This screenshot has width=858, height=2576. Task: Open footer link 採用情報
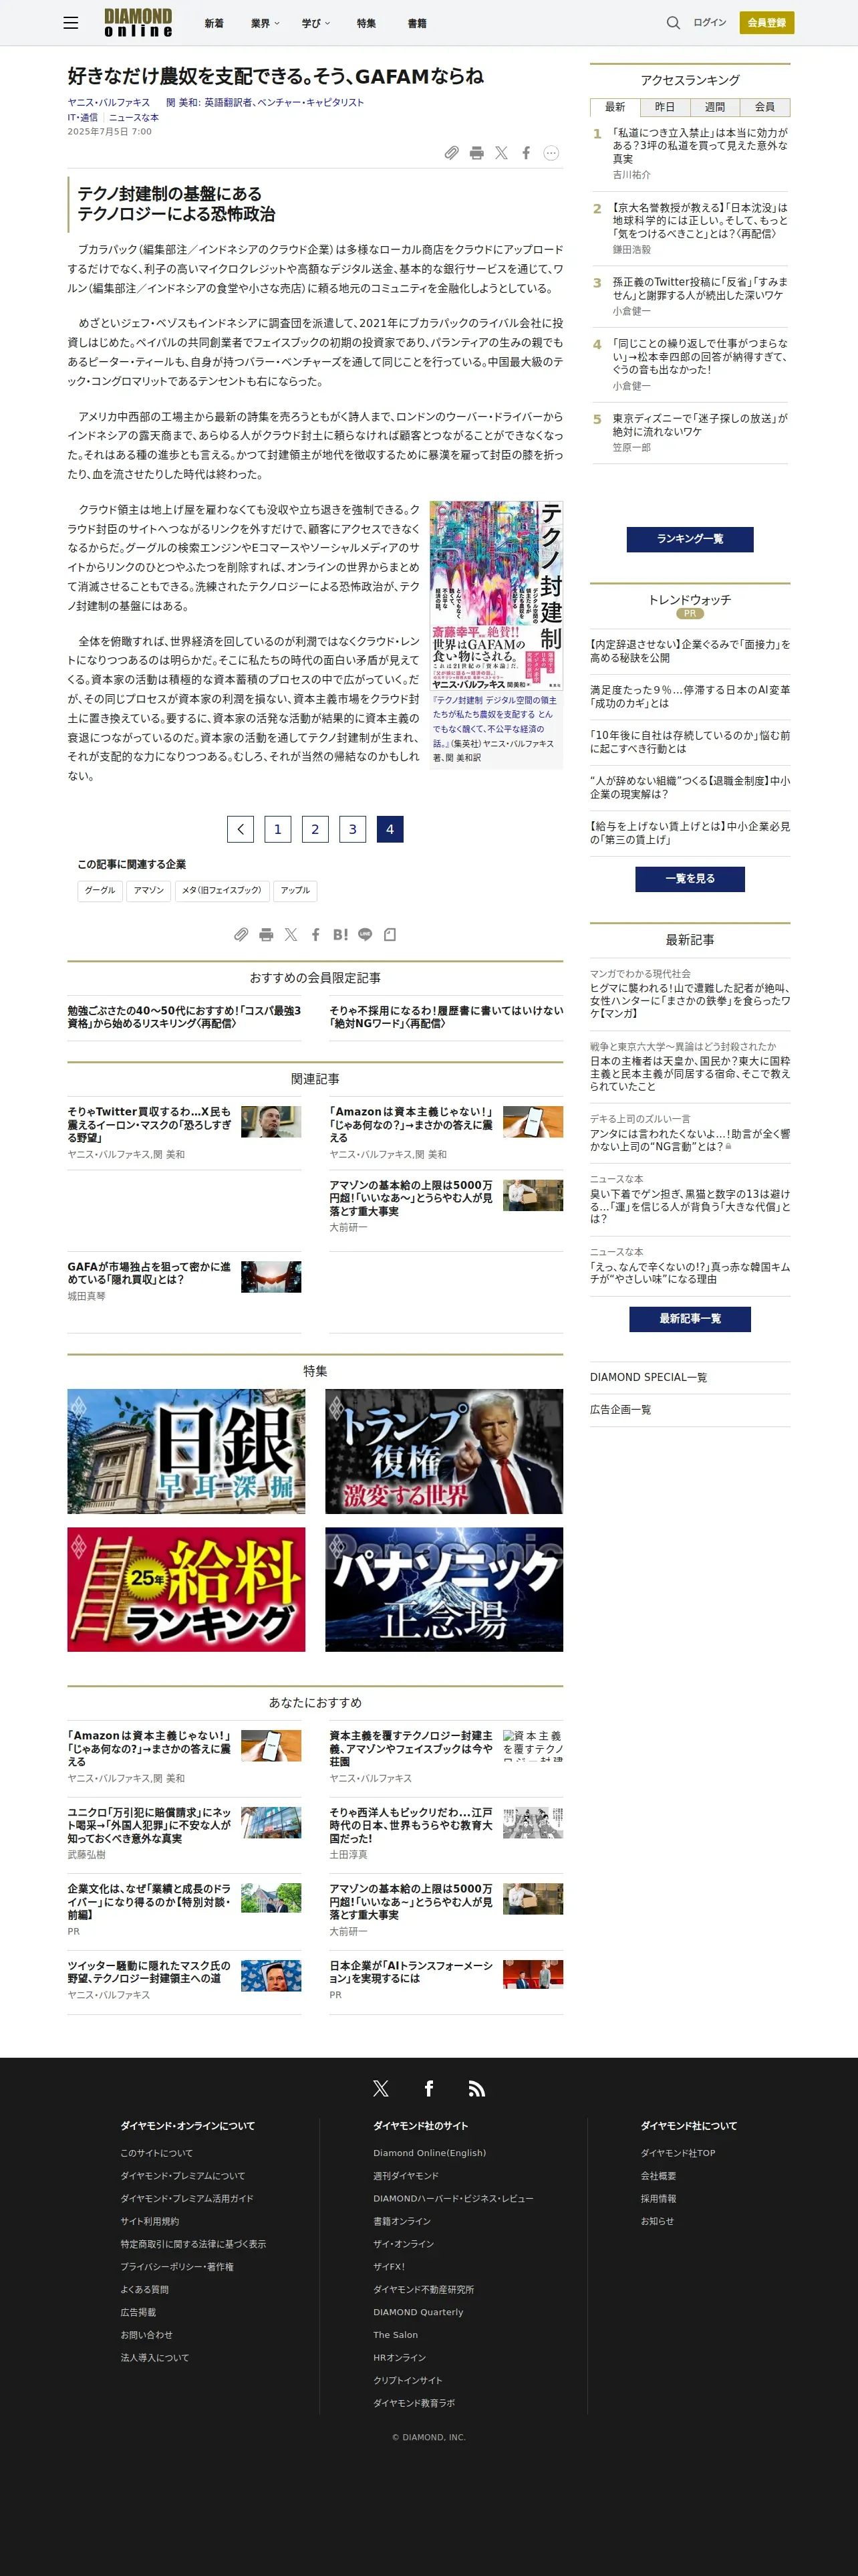click(x=658, y=2198)
